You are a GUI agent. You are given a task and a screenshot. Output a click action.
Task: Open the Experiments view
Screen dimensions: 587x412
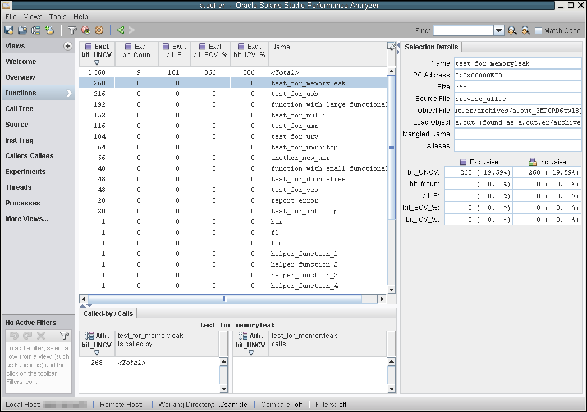tap(38, 172)
